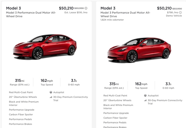Open right demo Model 3 car image

(139, 50)
